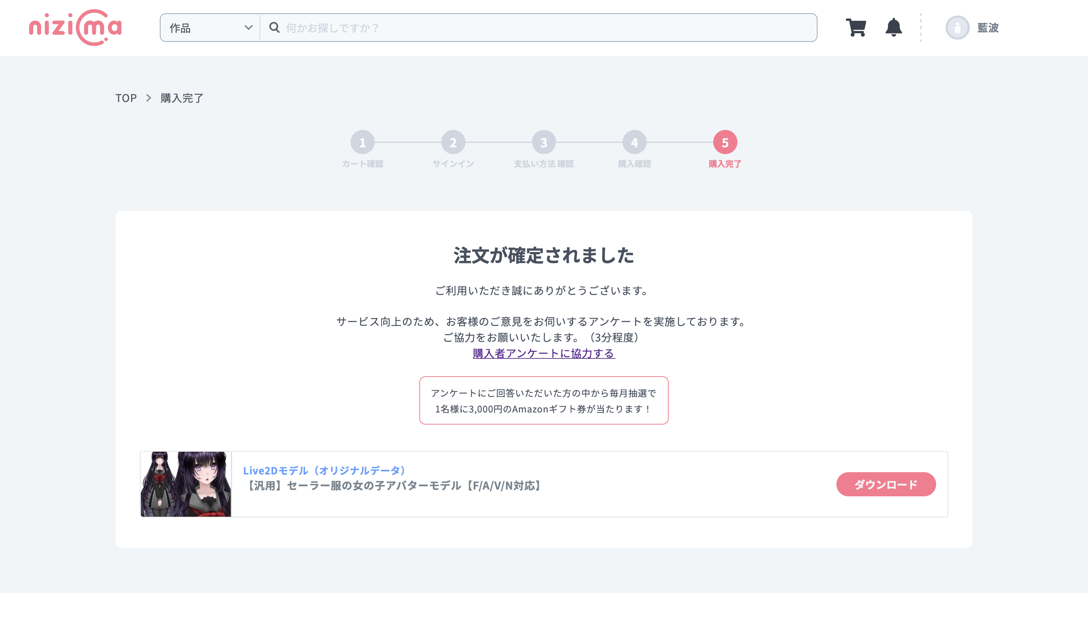Click step 4 購入確認 on progress bar
1088x621 pixels.
click(634, 142)
